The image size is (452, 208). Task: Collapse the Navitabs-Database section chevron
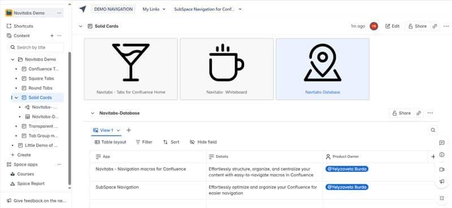[93, 113]
